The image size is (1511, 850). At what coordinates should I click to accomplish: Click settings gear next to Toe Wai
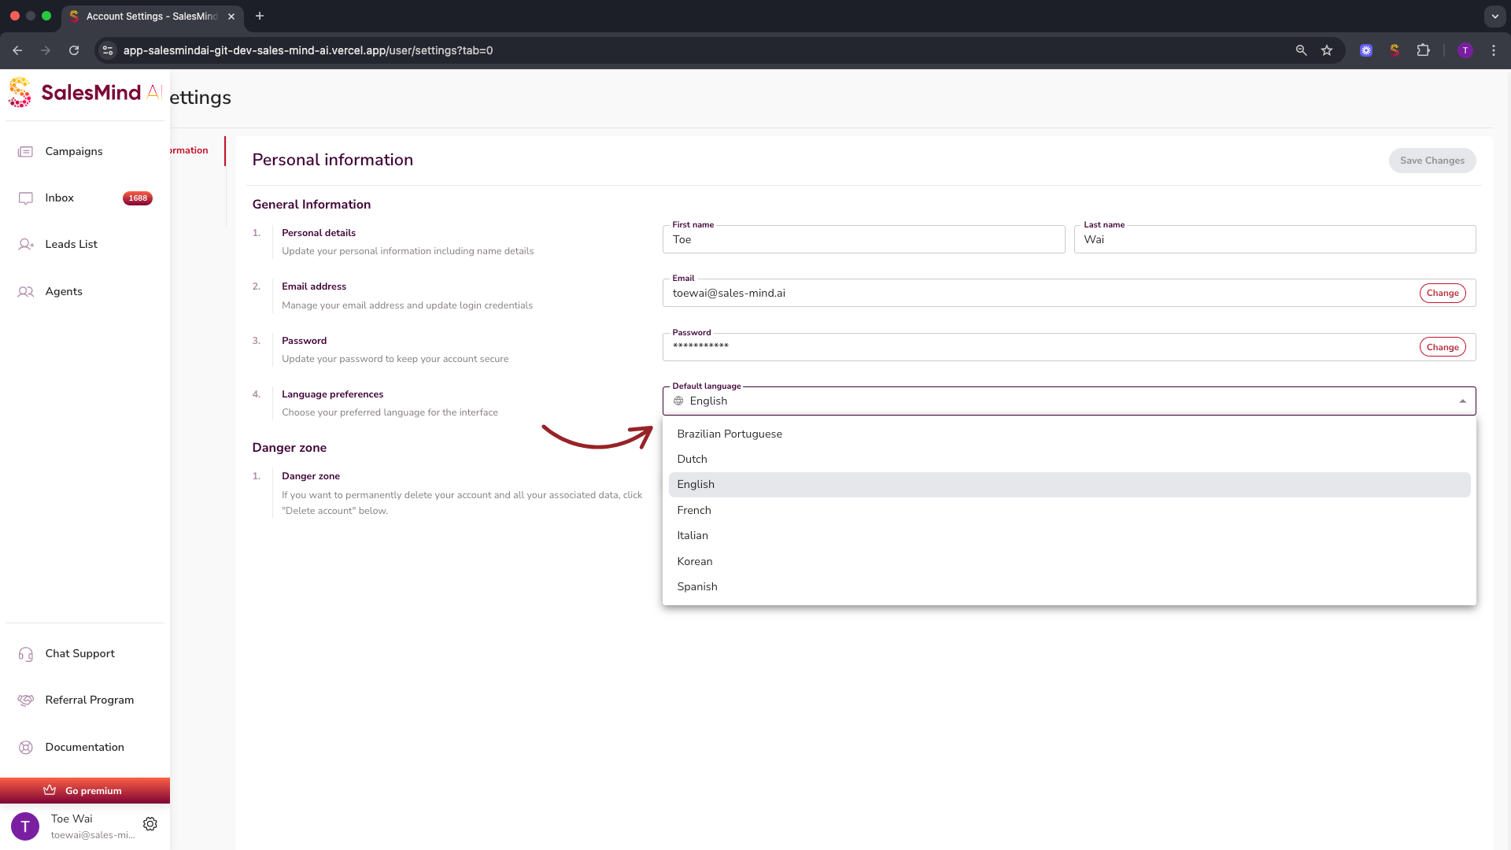(x=150, y=824)
